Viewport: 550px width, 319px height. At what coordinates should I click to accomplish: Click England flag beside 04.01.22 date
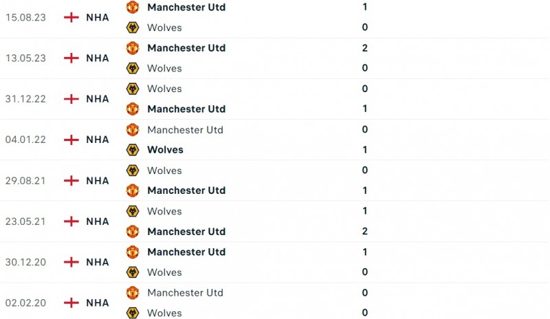click(71, 140)
